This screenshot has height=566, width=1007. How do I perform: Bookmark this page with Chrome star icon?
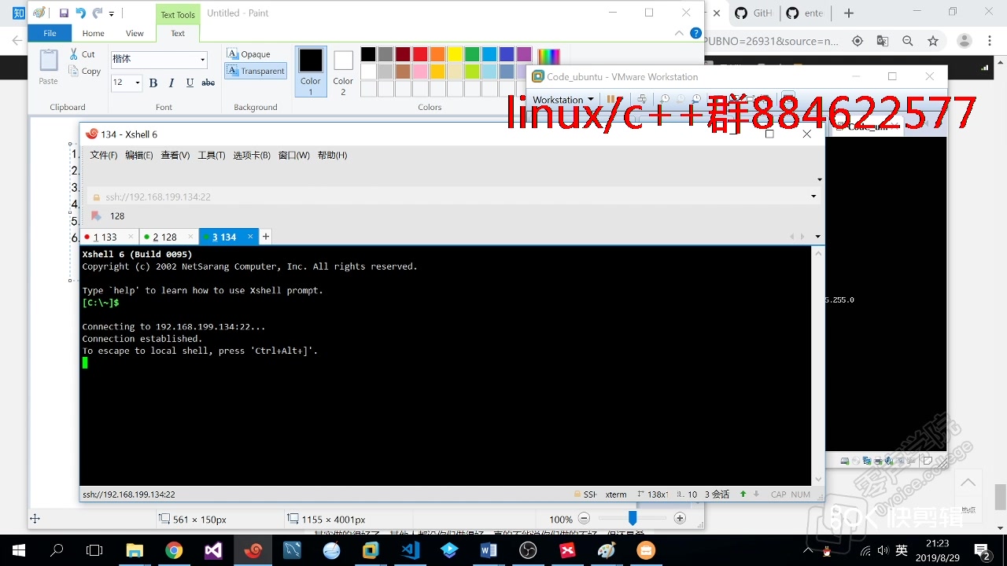pos(933,41)
